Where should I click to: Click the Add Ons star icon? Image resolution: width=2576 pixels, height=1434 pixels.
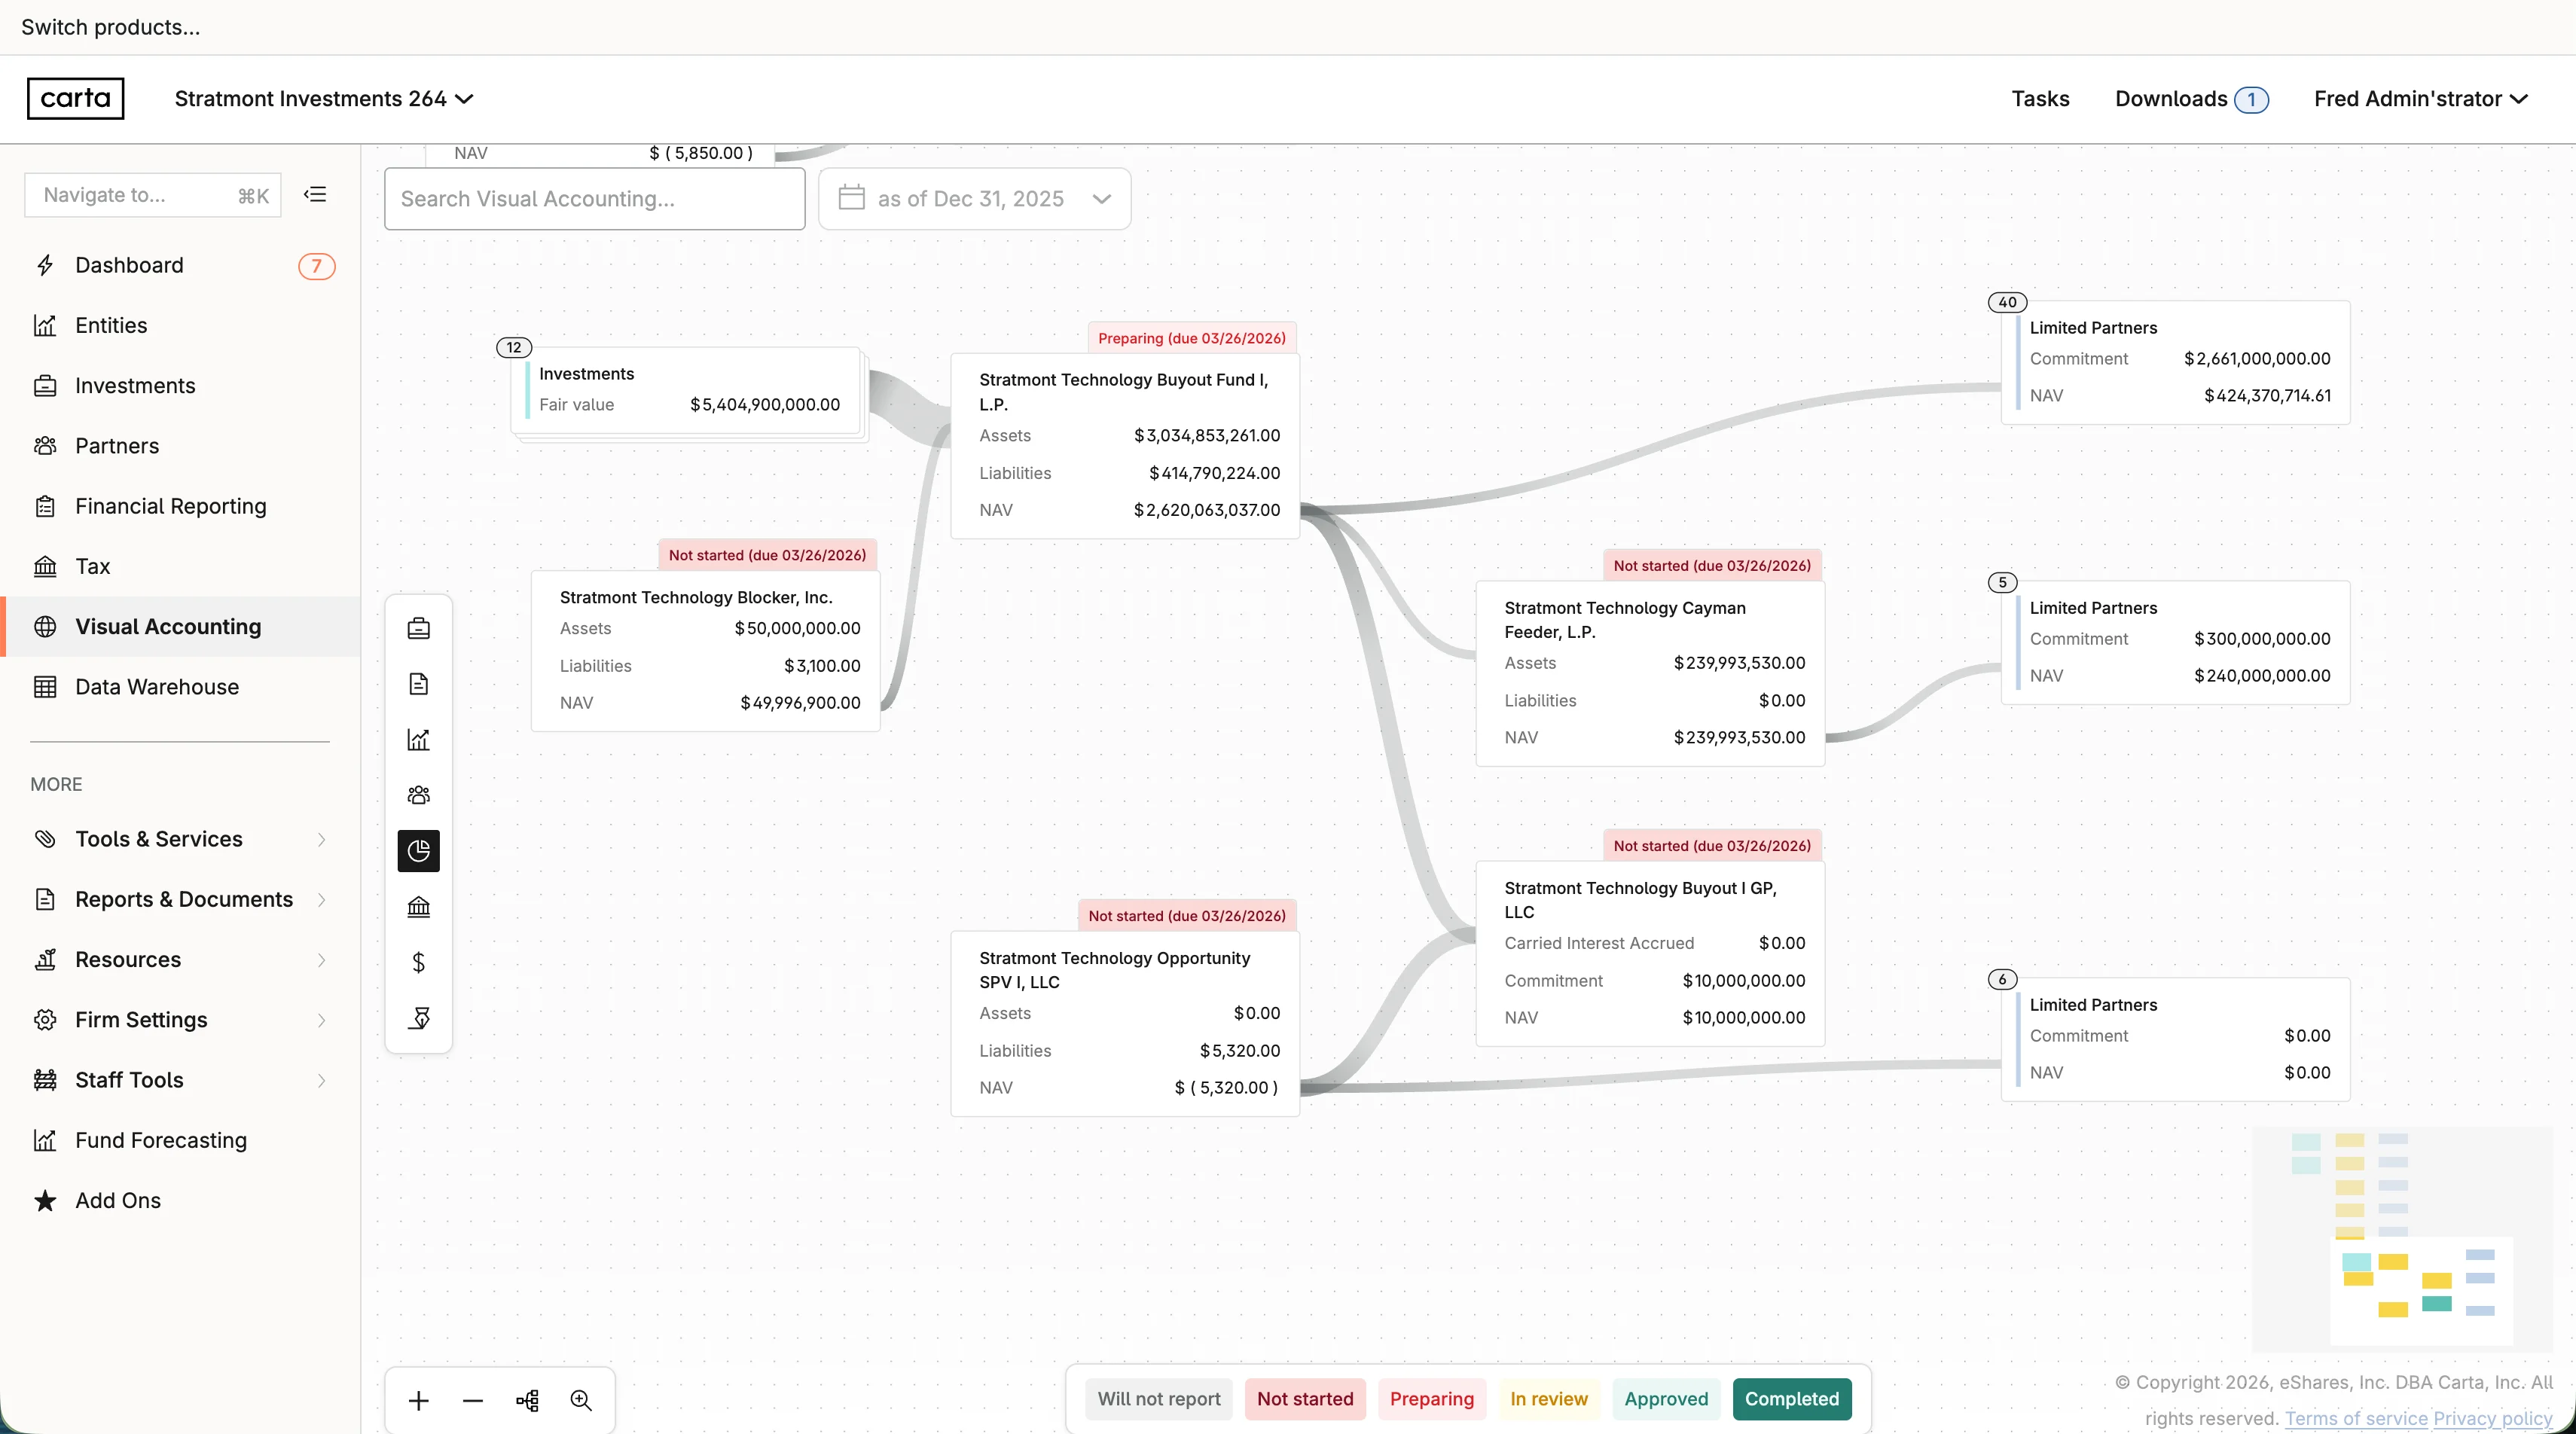tap(45, 1200)
